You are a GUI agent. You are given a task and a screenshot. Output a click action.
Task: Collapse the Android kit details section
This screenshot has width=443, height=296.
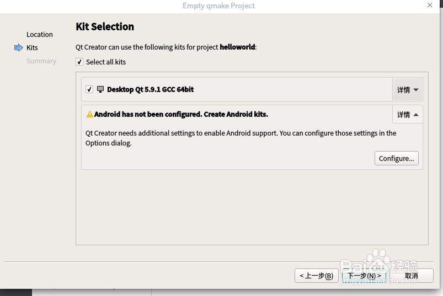(x=408, y=115)
